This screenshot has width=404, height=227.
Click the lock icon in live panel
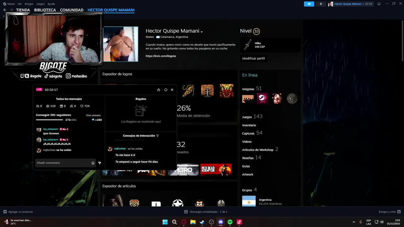coord(158,90)
